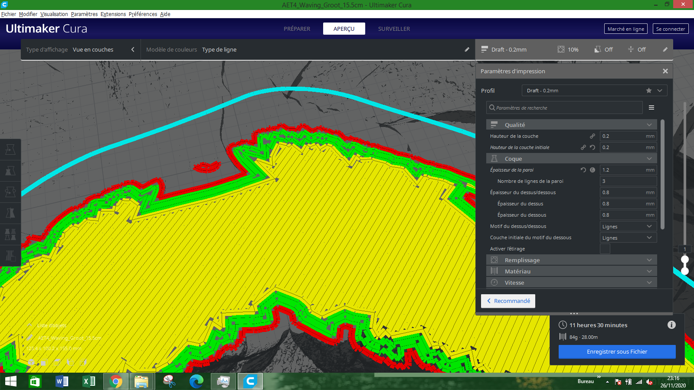694x390 pixels.
Task: Click the Enregistrer sous Fichier button
Action: [617, 352]
